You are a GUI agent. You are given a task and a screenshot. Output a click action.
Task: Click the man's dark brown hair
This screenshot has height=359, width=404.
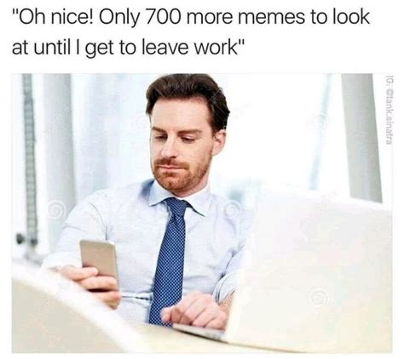click(x=188, y=95)
